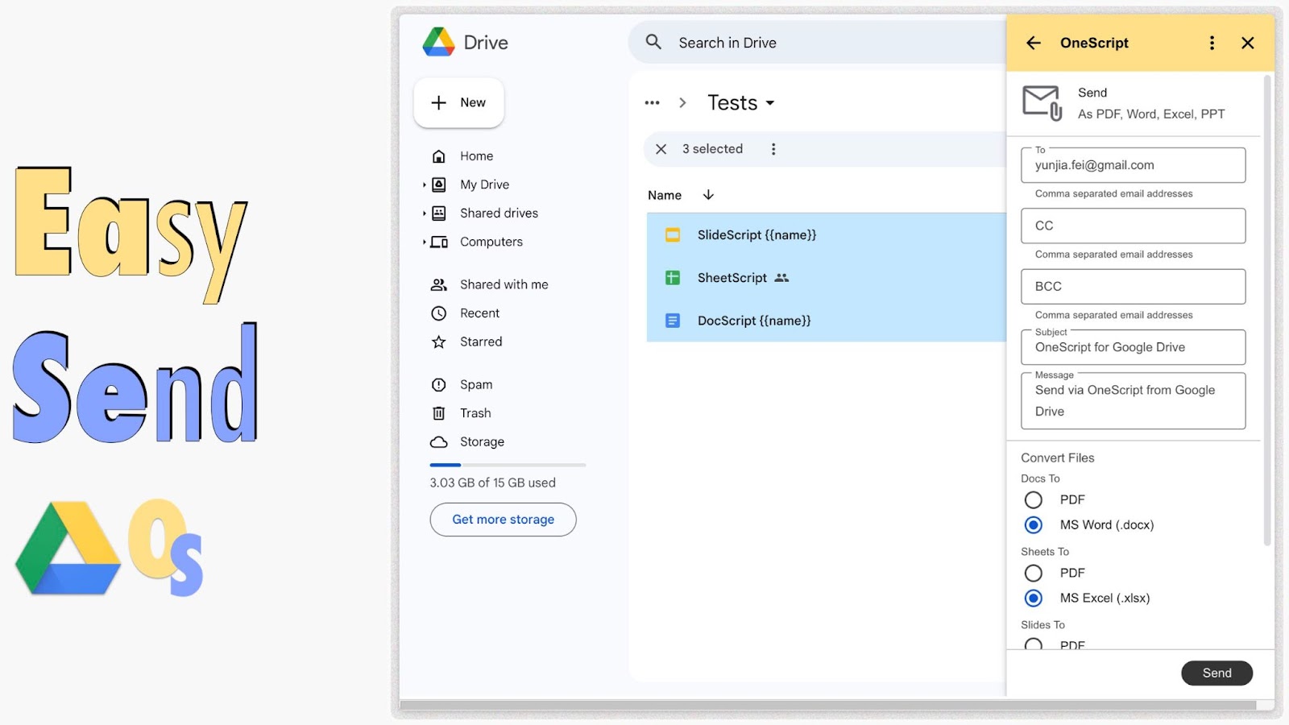Click the Subject field
The image size is (1289, 725).
tap(1133, 347)
